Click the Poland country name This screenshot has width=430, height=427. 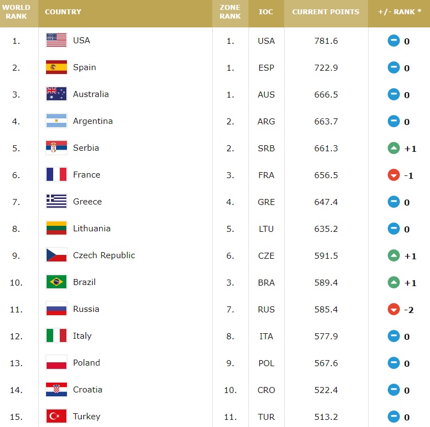(87, 363)
